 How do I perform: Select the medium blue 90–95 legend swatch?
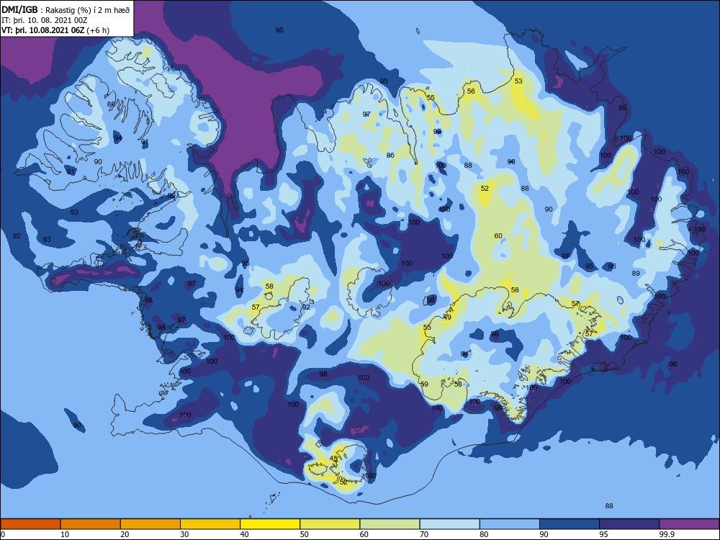coord(570,524)
